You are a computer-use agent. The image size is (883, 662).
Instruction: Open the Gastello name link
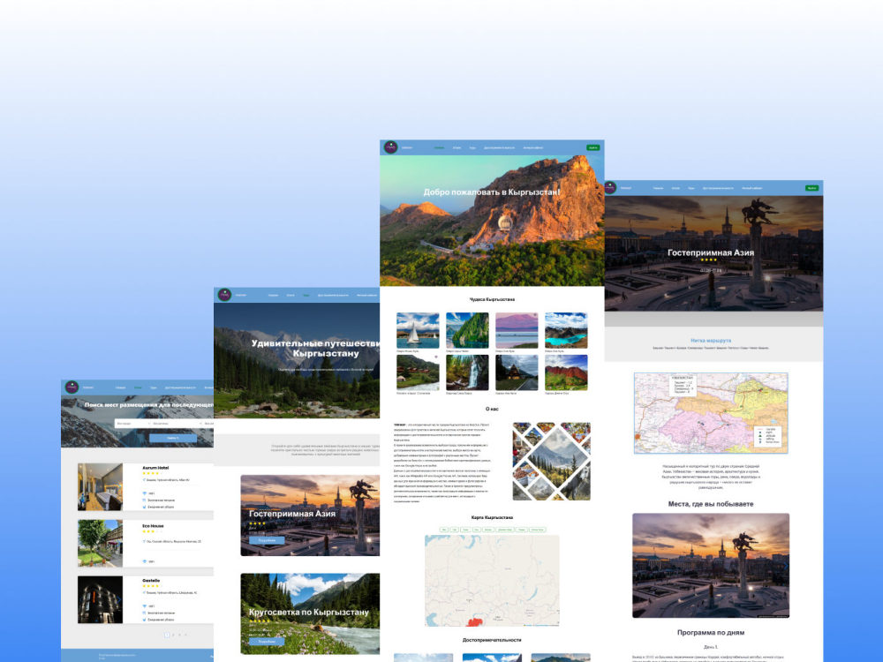(x=151, y=581)
